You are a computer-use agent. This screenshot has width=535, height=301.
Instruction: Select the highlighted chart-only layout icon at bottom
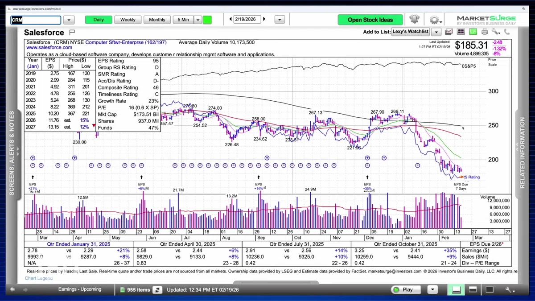456,290
